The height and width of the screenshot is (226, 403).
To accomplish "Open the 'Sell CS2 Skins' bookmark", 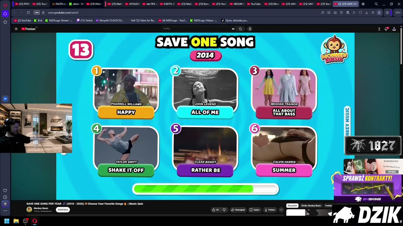I will tap(141, 20).
